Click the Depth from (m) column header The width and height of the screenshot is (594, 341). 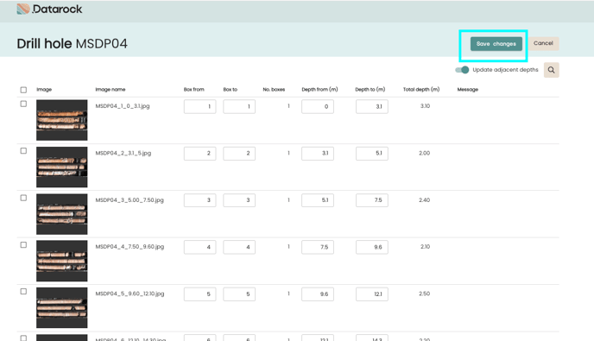pos(319,90)
